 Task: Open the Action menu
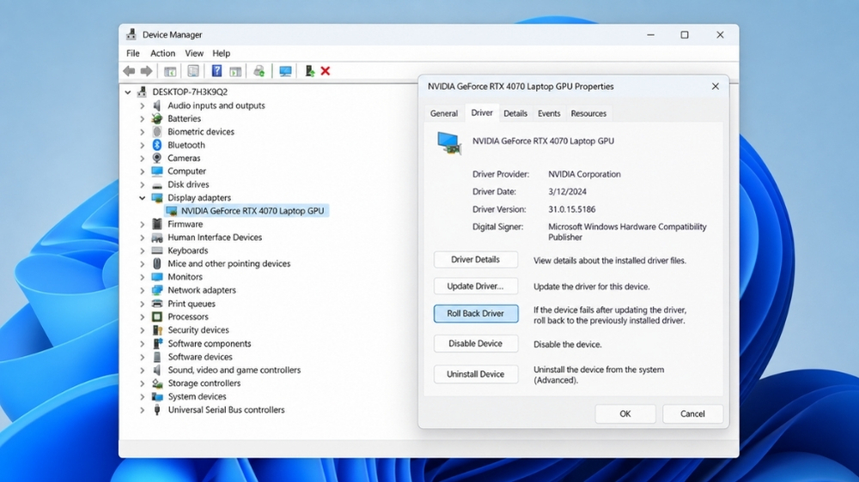click(x=162, y=53)
